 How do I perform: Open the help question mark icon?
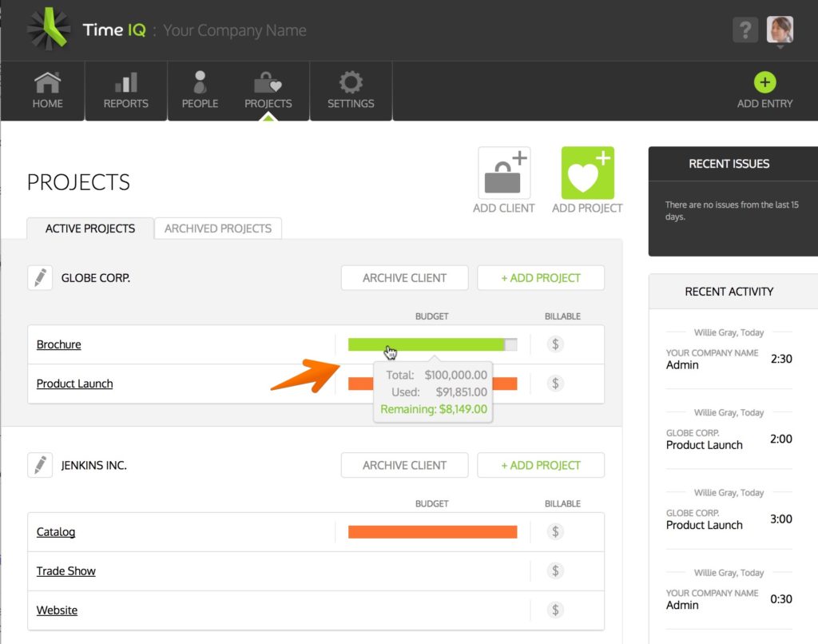pyautogui.click(x=745, y=30)
